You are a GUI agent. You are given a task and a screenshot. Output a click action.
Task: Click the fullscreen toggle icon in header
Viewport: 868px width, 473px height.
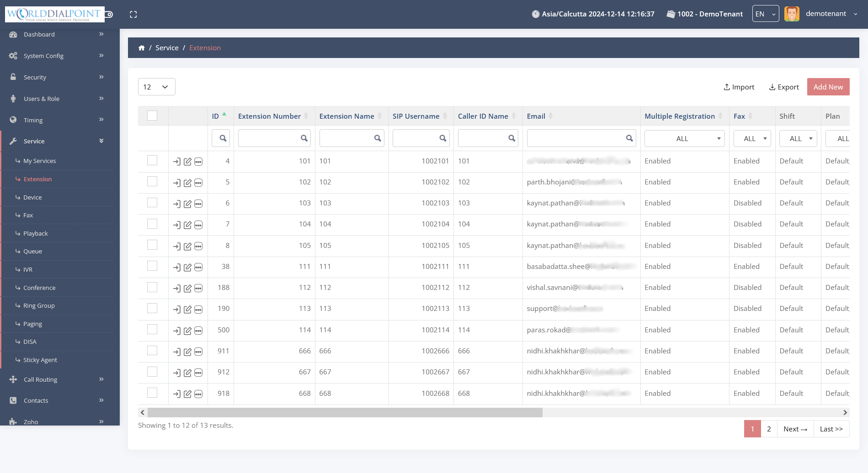[133, 15]
